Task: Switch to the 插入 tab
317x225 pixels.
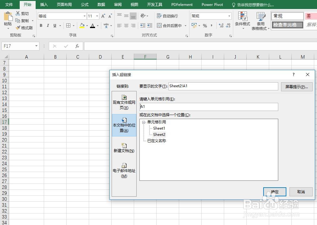Action: coord(44,4)
